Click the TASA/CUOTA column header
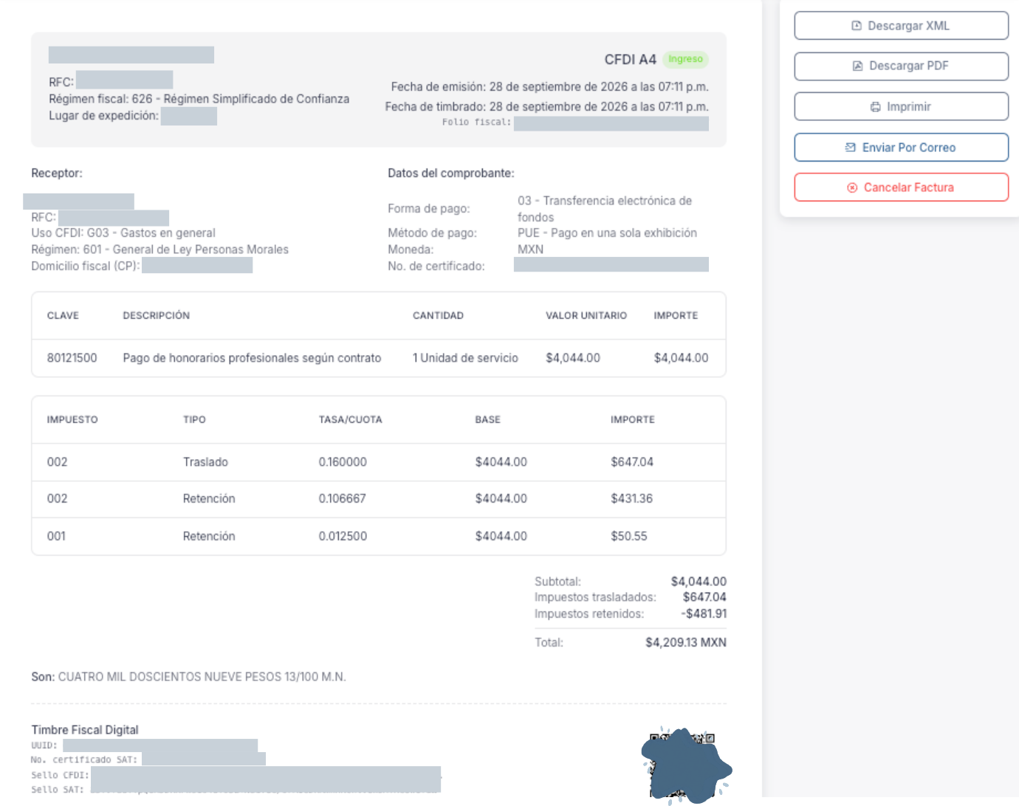 [x=351, y=419]
